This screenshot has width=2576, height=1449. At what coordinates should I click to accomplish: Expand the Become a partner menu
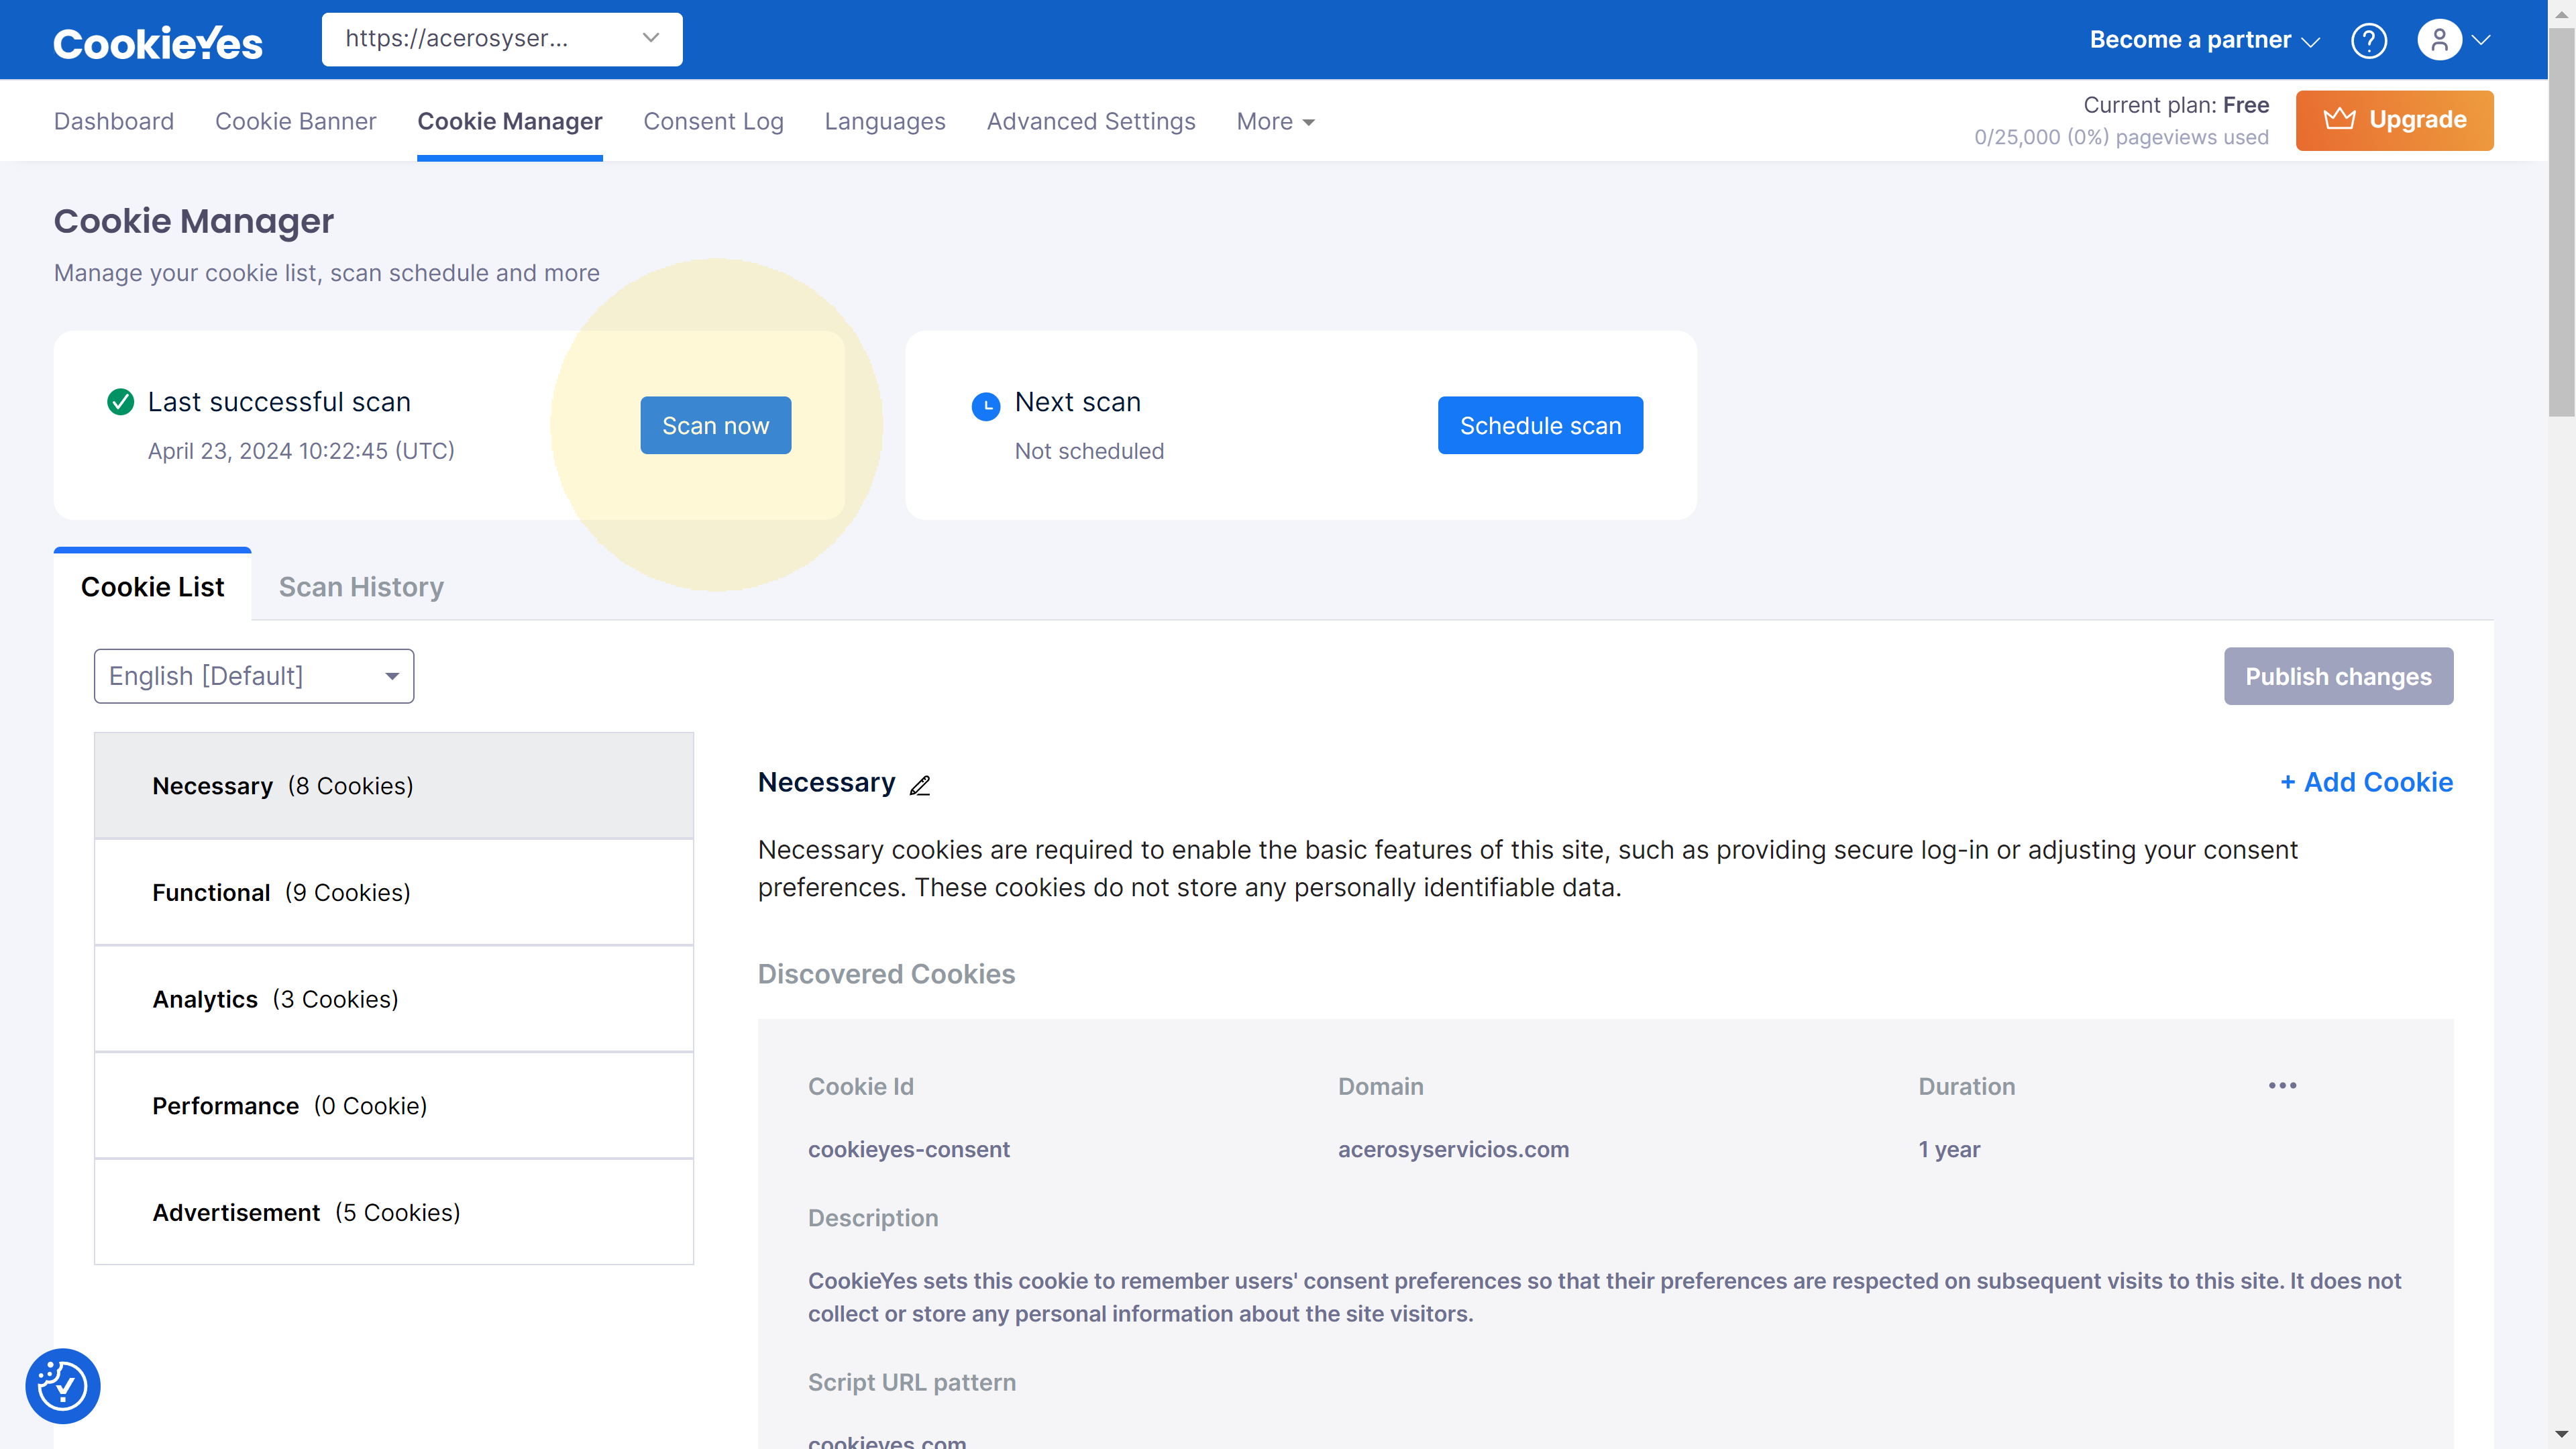point(2204,40)
